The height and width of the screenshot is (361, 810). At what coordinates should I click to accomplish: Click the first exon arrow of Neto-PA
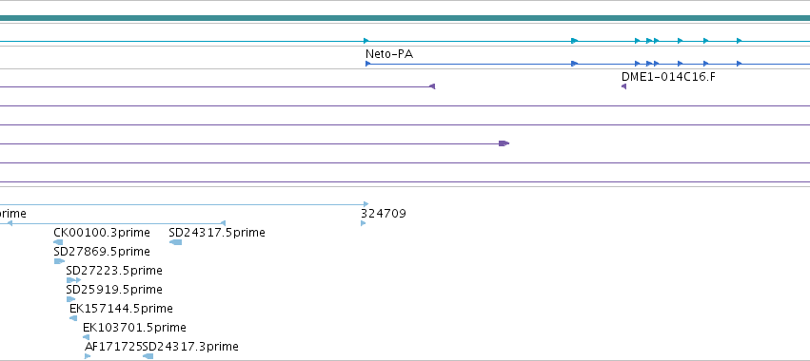coord(367,64)
